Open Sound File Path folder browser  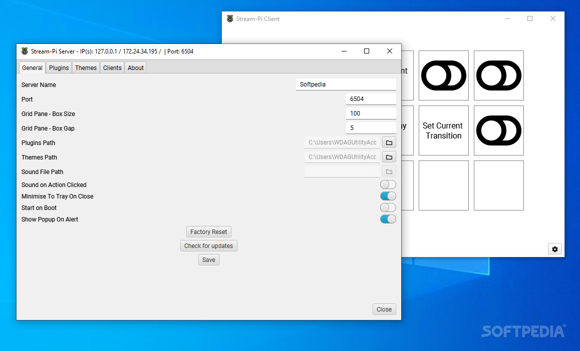pos(389,171)
